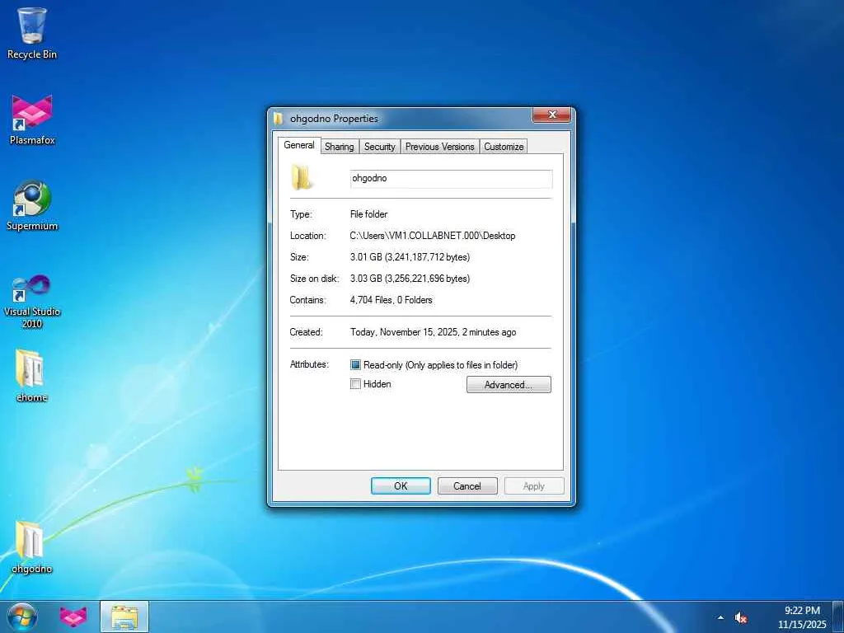The width and height of the screenshot is (844, 633).
Task: Click the Windows Explorer taskbar button
Action: click(x=124, y=617)
